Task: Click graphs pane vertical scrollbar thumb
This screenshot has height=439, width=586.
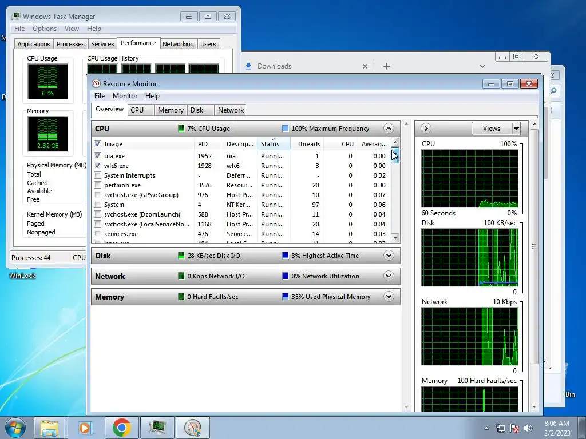Action: point(534,246)
